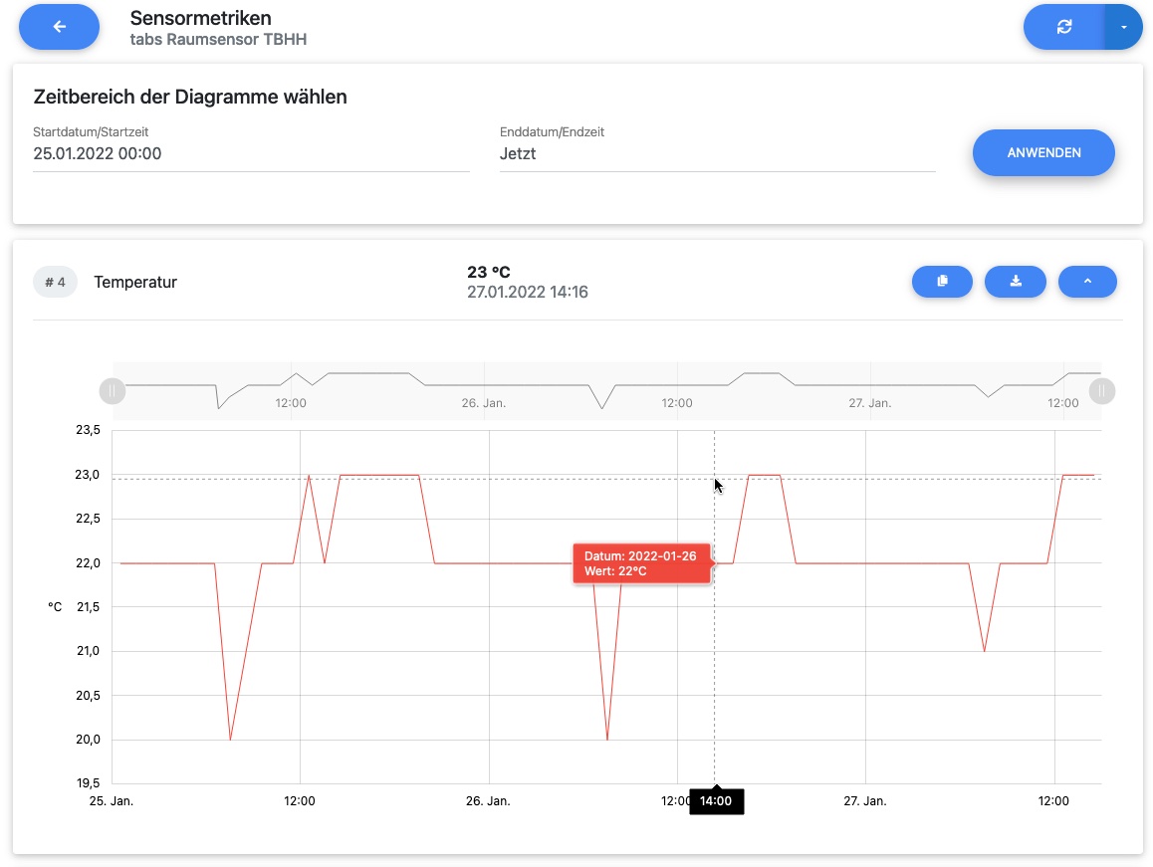Click the Sensormetriken page heading
Image resolution: width=1153 pixels, height=867 pixels.
[201, 18]
